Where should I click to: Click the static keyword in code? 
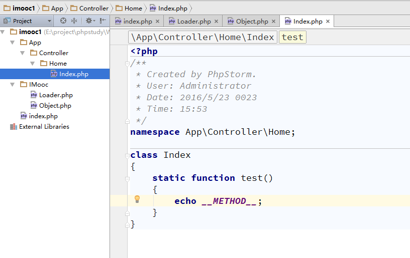coord(169,178)
